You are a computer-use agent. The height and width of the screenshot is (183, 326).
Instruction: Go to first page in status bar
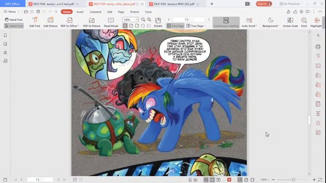(16, 179)
